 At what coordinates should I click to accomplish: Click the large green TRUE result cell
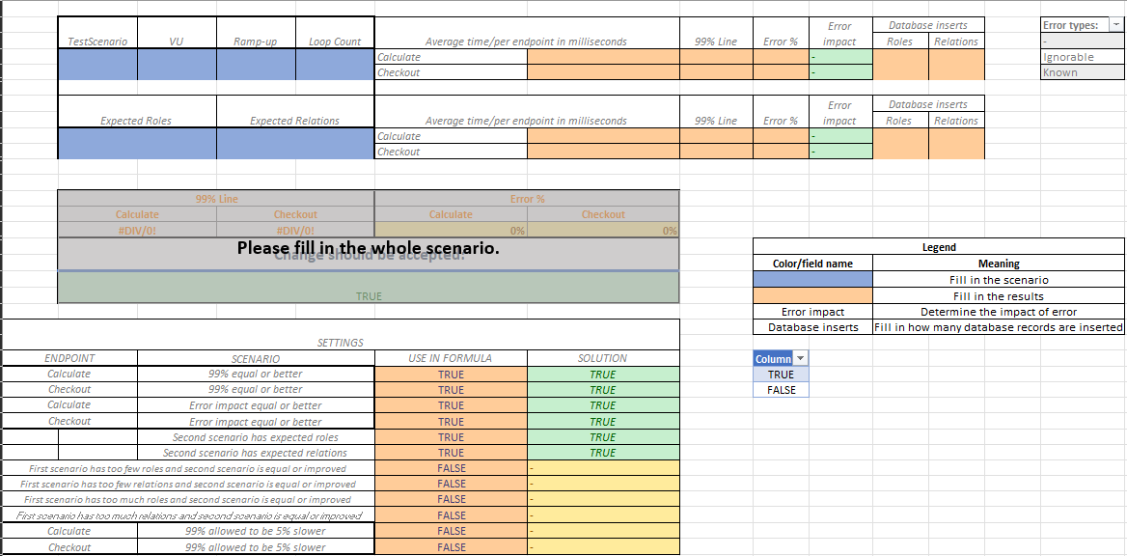click(369, 292)
